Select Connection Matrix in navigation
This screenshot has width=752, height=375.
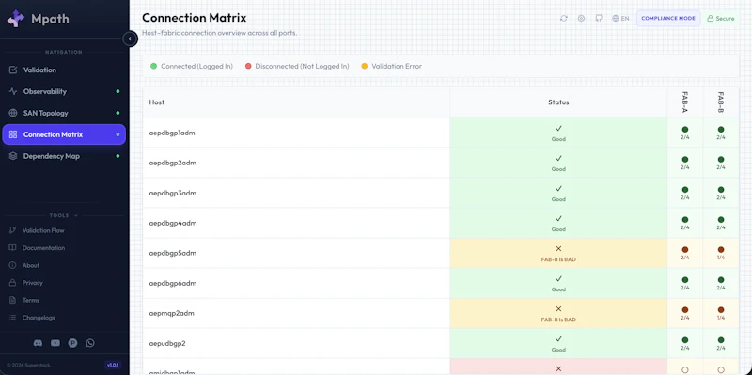[x=64, y=134]
